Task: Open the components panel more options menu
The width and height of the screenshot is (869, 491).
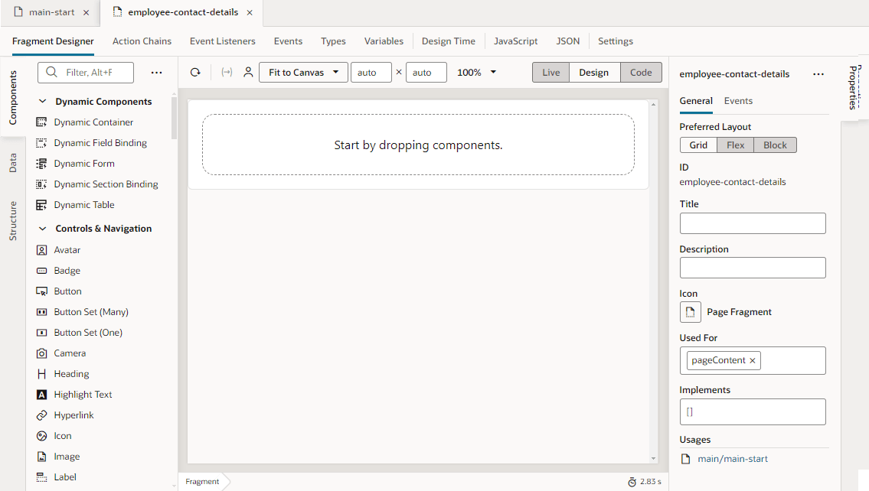Action: click(157, 73)
